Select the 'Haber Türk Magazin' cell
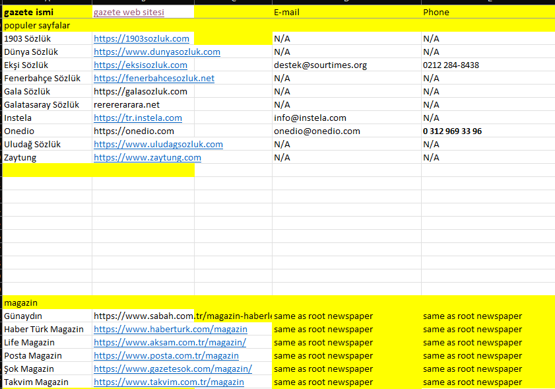The image size is (555, 389). point(47,330)
